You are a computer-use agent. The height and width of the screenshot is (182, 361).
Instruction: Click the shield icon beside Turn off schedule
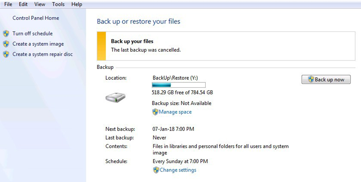coord(6,34)
